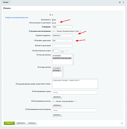The image size is (127, 129).
Task: Click the Название input field containing Тула
Action: pyautogui.click(x=63, y=27)
